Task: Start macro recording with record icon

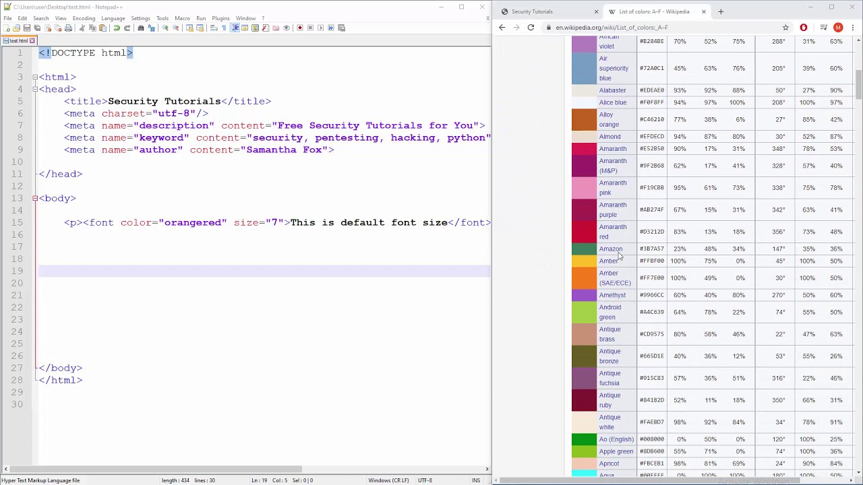Action: (x=300, y=28)
